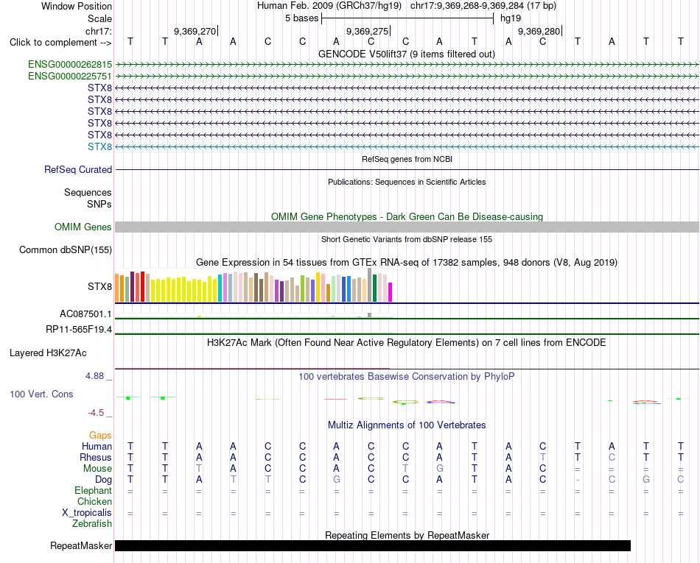Open the Layered H3K27Ac track label

[48, 353]
